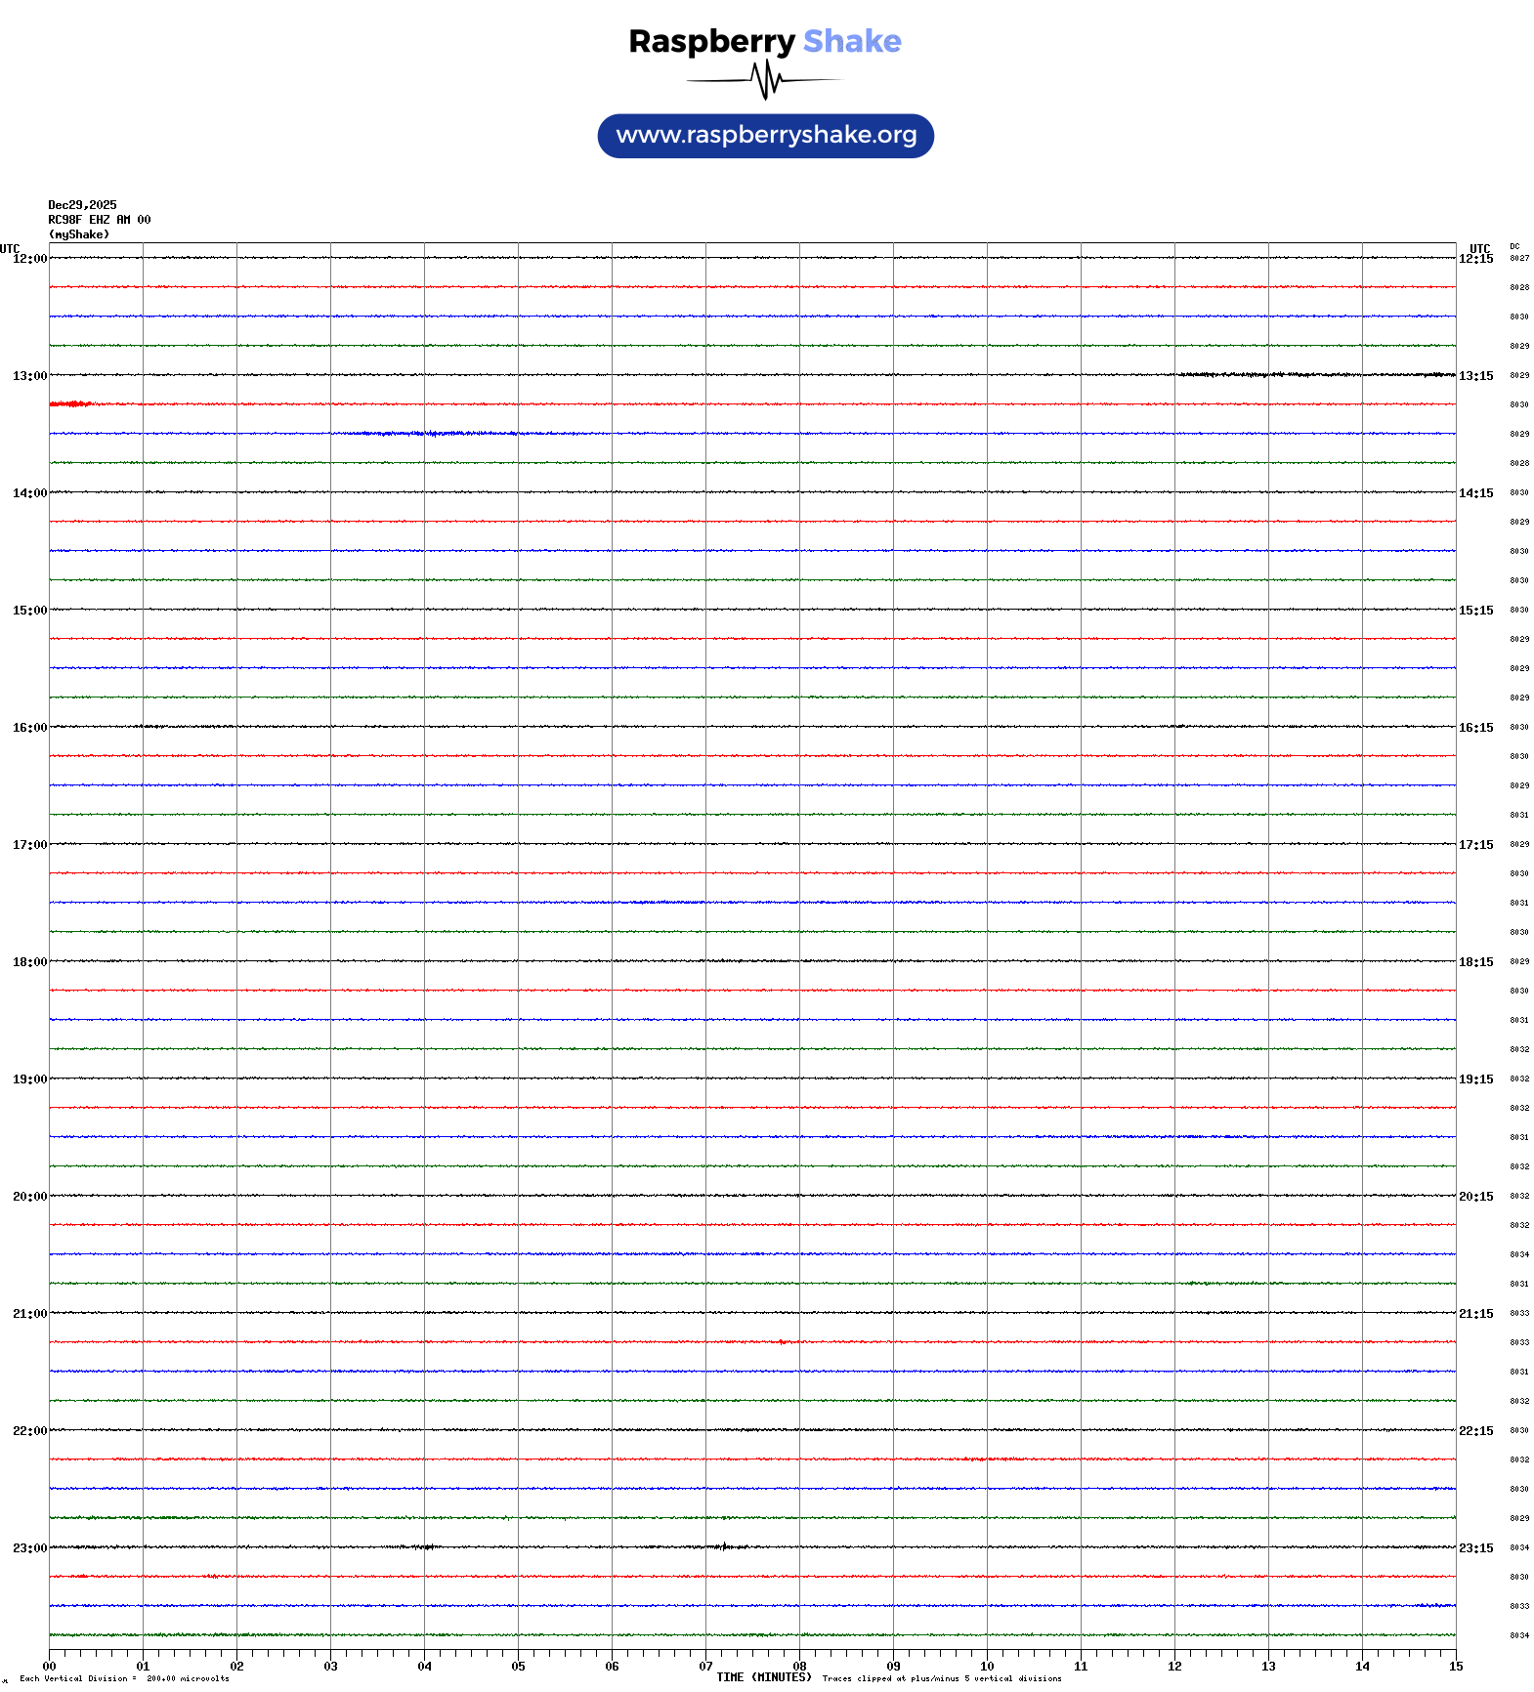Click the seismic waveform icon under logo
Screen dimensions: 1534x1692
pos(764,80)
